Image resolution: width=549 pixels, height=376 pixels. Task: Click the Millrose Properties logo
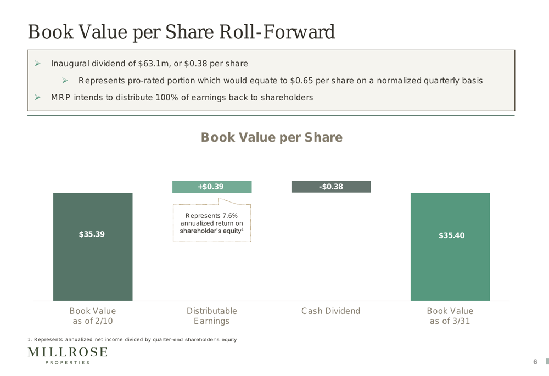pos(68,355)
